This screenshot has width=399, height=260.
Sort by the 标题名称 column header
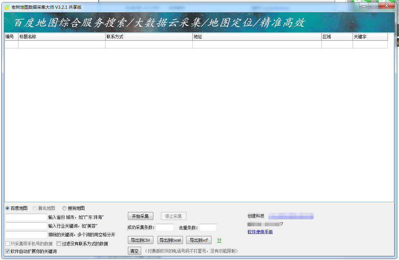click(62, 37)
